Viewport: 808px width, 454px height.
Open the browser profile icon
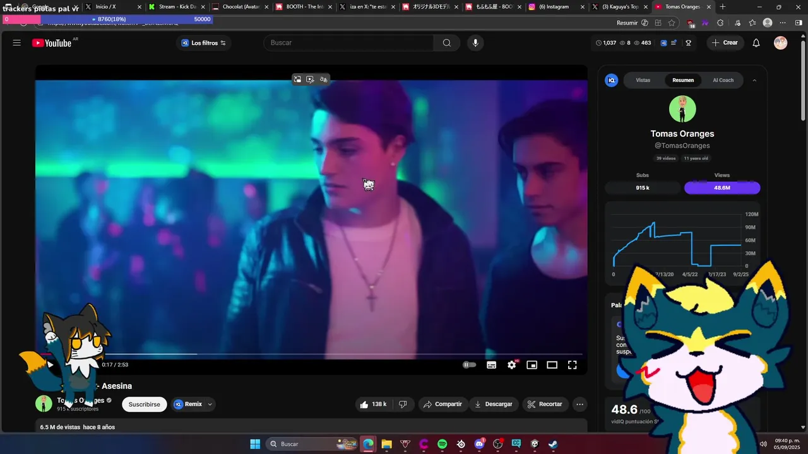pyautogui.click(x=768, y=23)
